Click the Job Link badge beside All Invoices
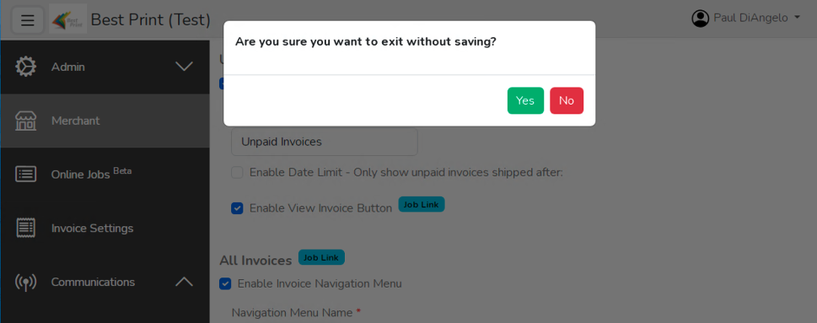 (x=321, y=257)
